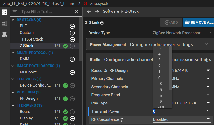Add a TI 15.4 Stack instance
The image size is (214, 125).
(x=72, y=39)
